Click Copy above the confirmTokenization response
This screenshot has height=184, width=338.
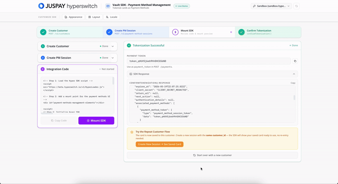point(293,83)
